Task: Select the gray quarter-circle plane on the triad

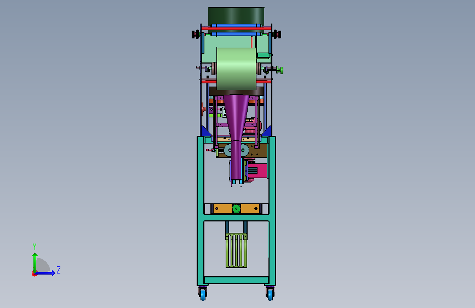Action: tap(43, 265)
